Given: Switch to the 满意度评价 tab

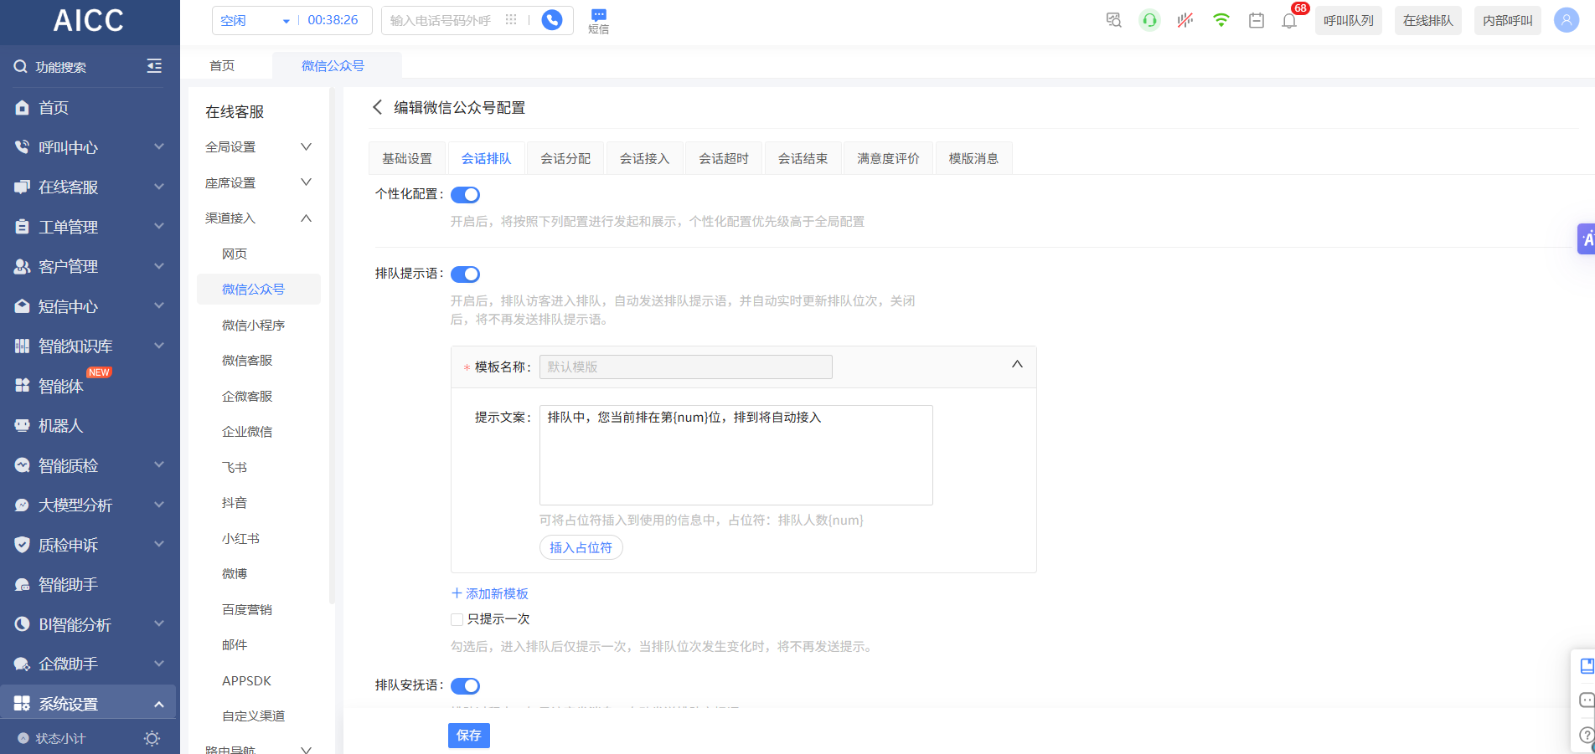Looking at the screenshot, I should [888, 158].
